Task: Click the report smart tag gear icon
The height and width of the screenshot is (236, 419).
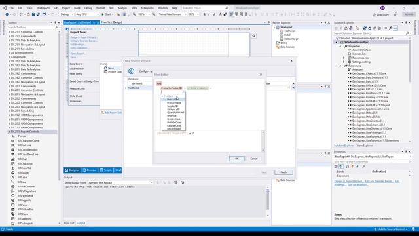Action: point(253,36)
